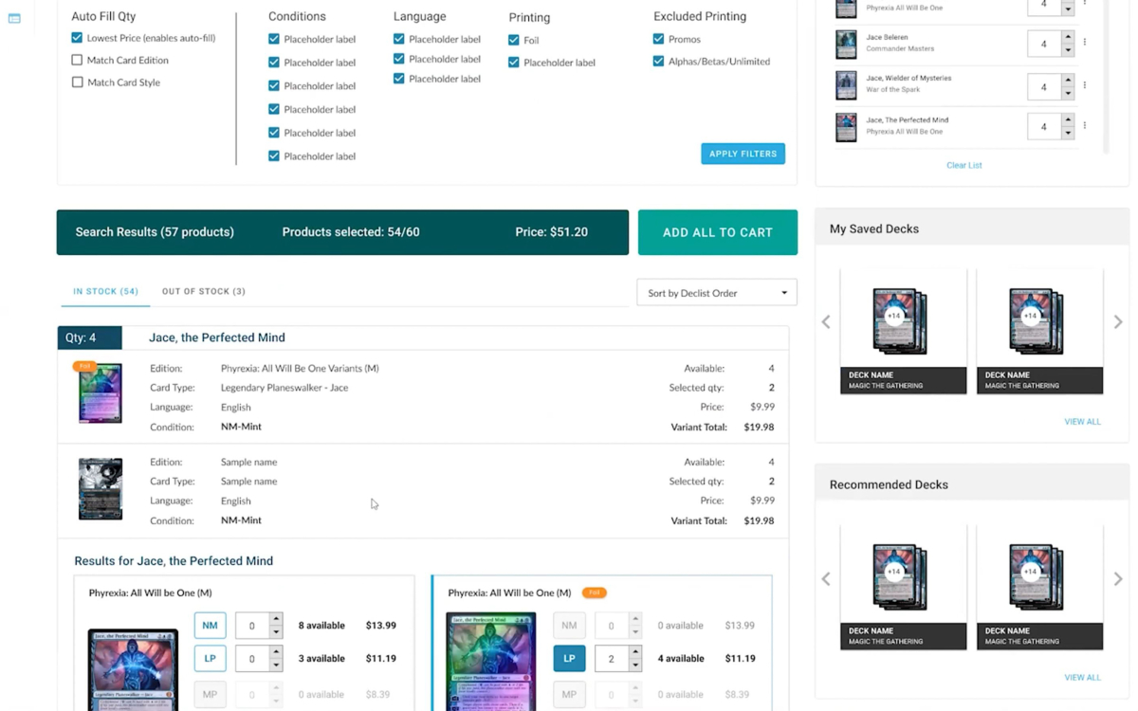
Task: Click Clear List link
Action: [964, 165]
